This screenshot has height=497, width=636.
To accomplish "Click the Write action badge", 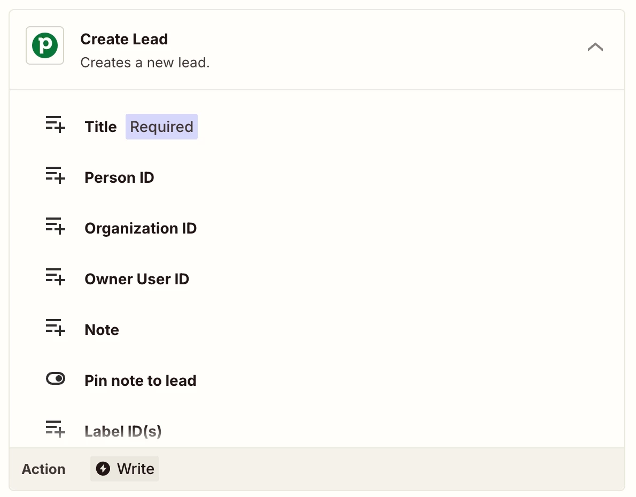I will [x=125, y=469].
